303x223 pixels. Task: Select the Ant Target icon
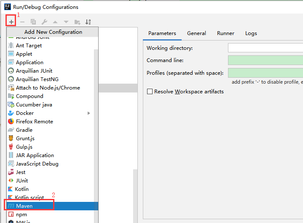(x=11, y=45)
